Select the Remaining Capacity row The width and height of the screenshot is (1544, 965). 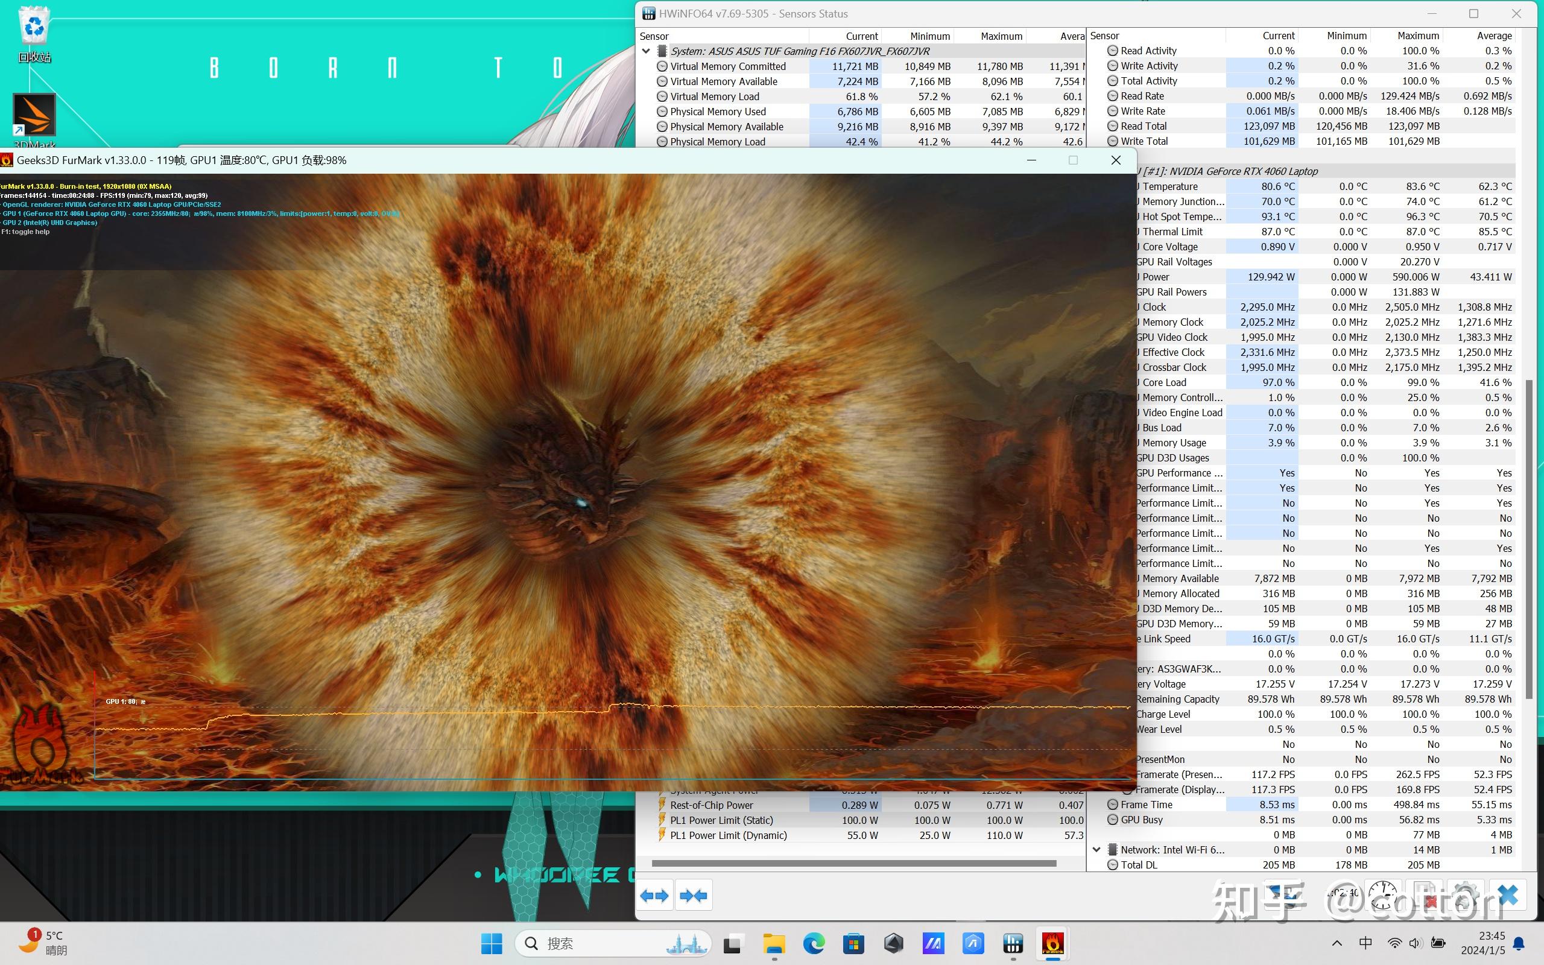click(x=1326, y=699)
